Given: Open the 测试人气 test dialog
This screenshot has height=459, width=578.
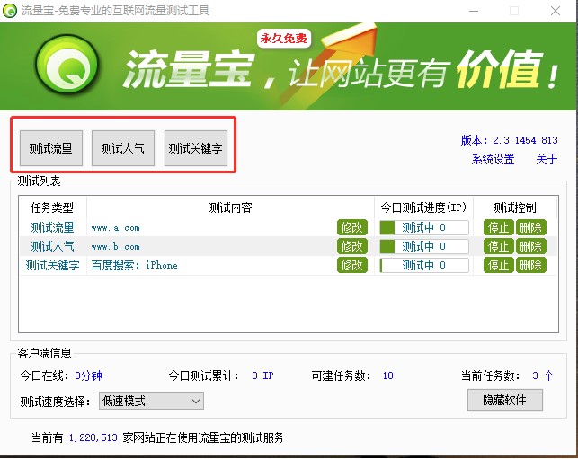Looking at the screenshot, I should point(123,148).
